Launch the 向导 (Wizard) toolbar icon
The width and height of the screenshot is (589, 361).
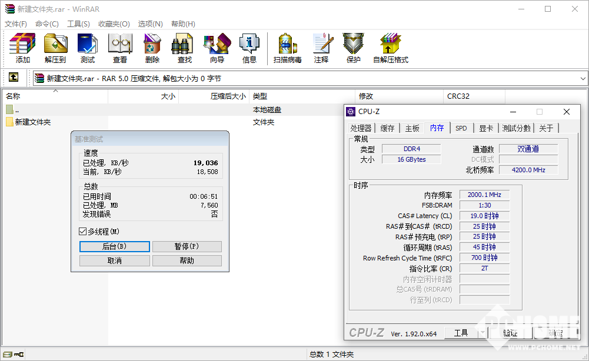tap(217, 48)
